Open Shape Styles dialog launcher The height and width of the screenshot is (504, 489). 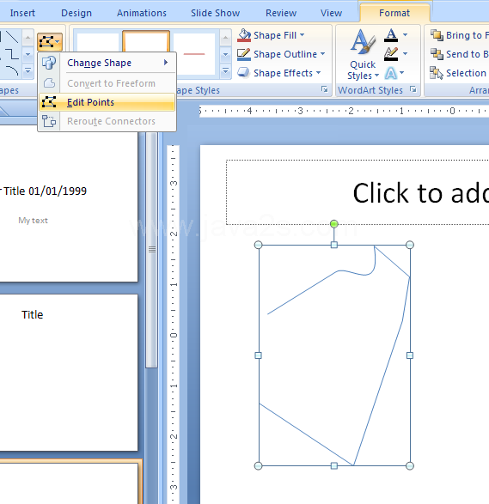(325, 89)
